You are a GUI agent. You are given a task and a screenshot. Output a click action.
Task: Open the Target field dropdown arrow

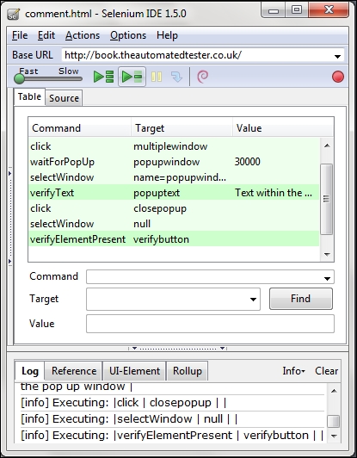[x=253, y=299]
